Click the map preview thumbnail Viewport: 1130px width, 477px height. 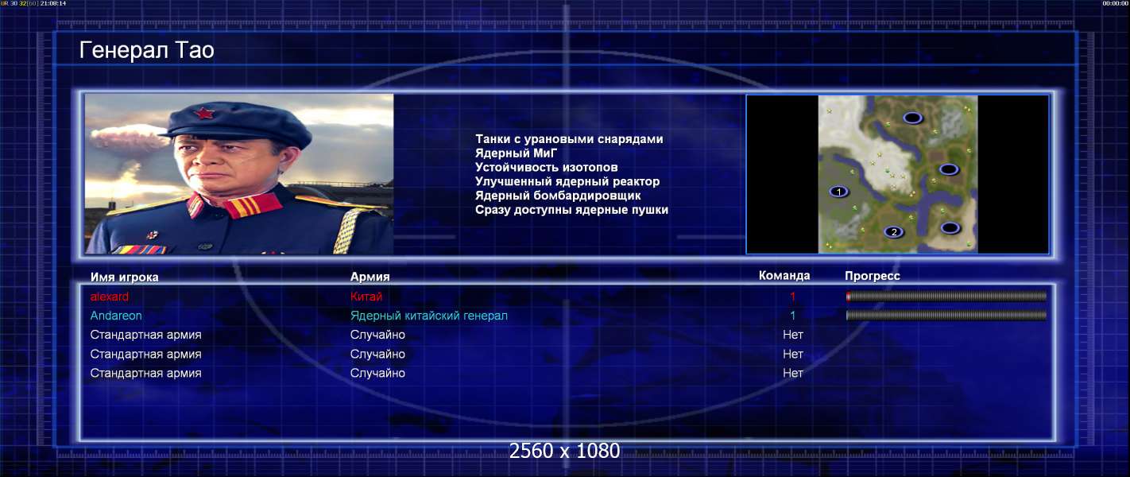(898, 174)
